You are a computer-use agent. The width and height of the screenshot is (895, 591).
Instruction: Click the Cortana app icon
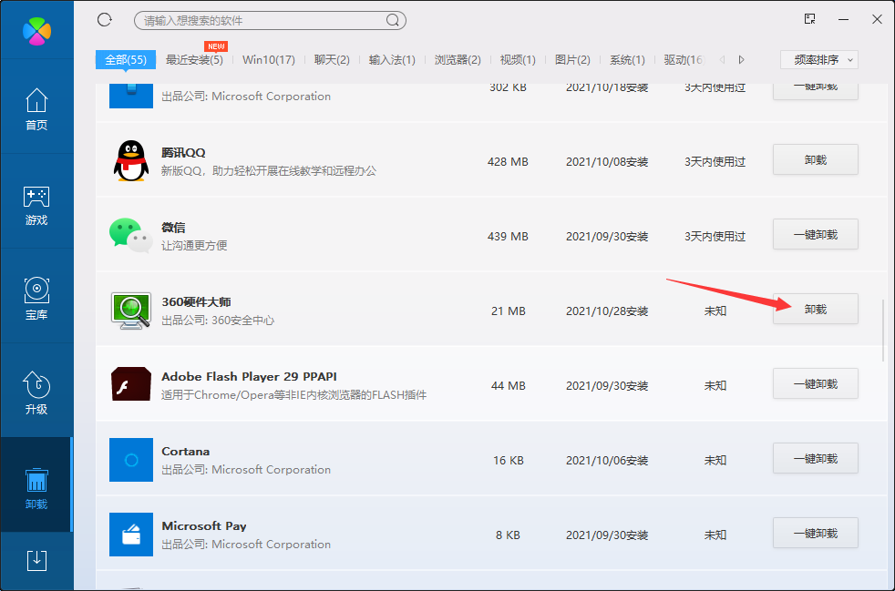(x=131, y=460)
